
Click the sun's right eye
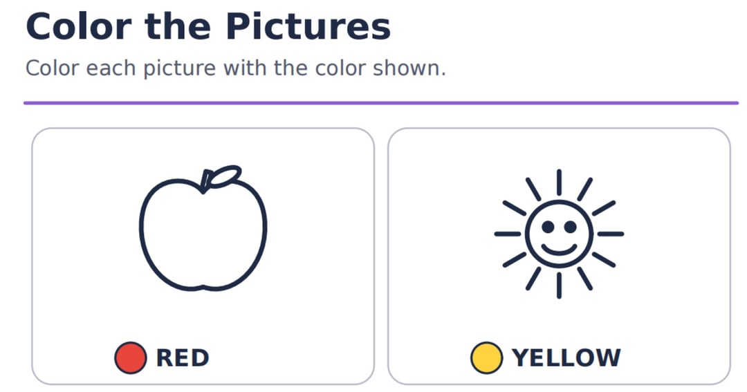pyautogui.click(x=570, y=227)
